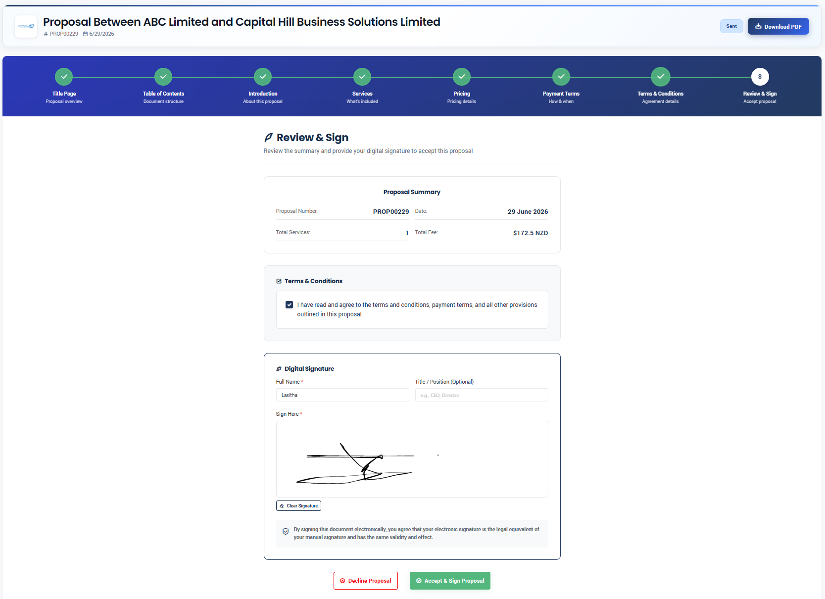Toggle the agree to terms checkbox
The height and width of the screenshot is (599, 825).
289,305
